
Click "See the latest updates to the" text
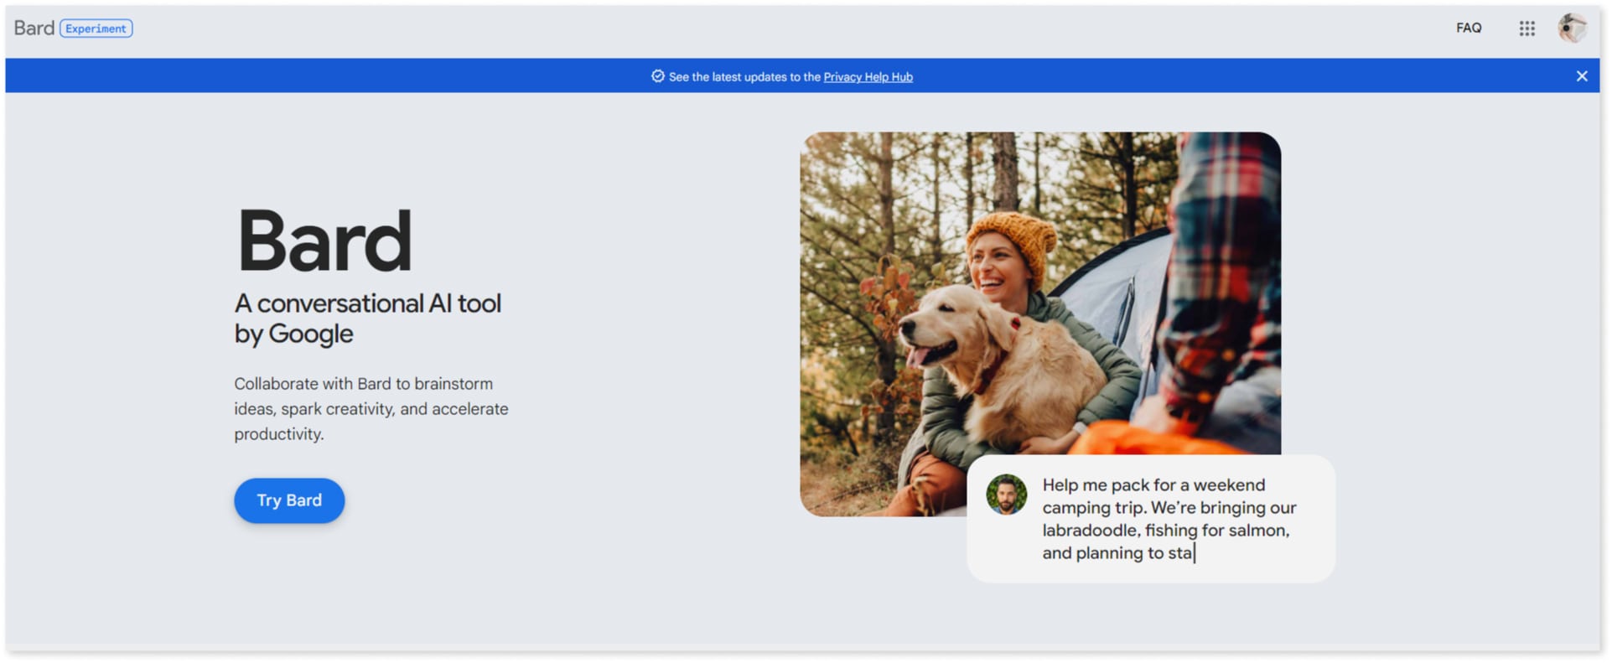click(744, 77)
